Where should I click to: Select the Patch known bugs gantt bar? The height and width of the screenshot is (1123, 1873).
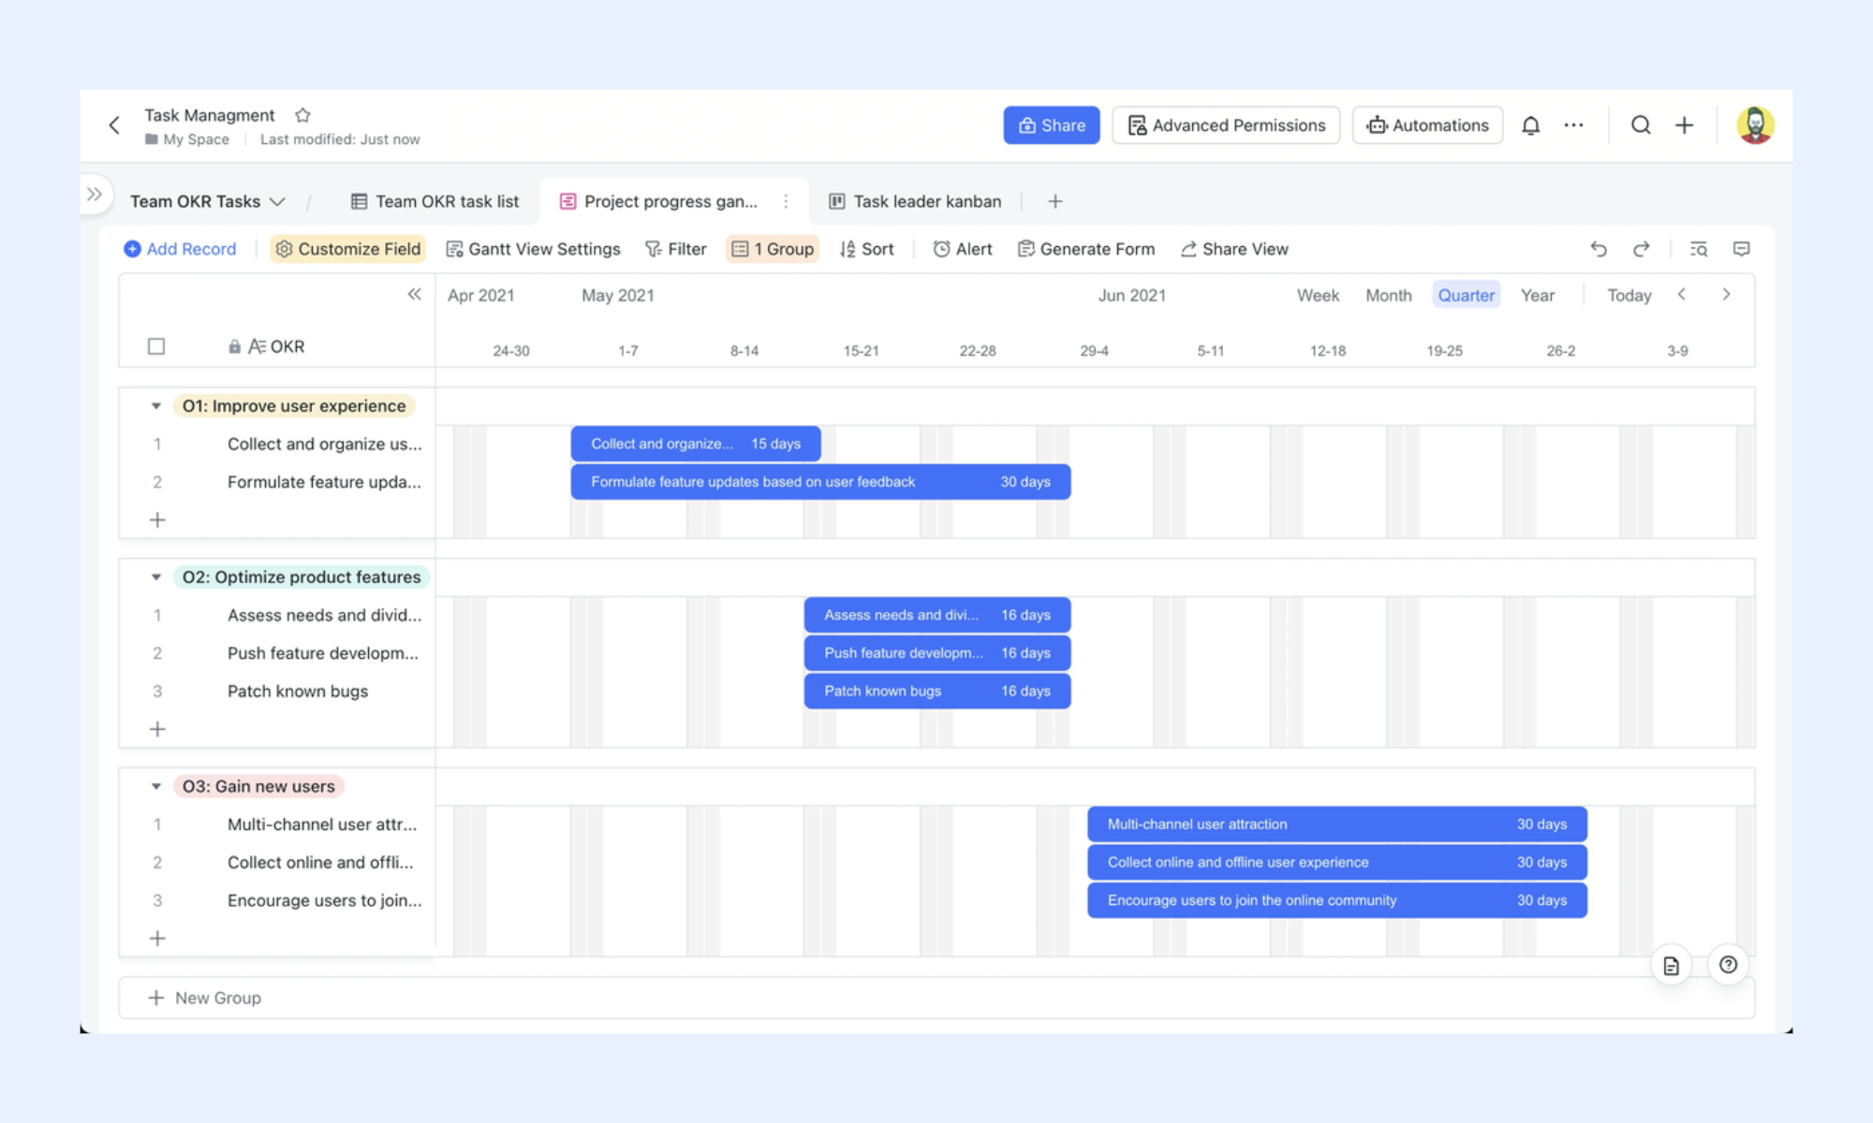[x=937, y=691]
